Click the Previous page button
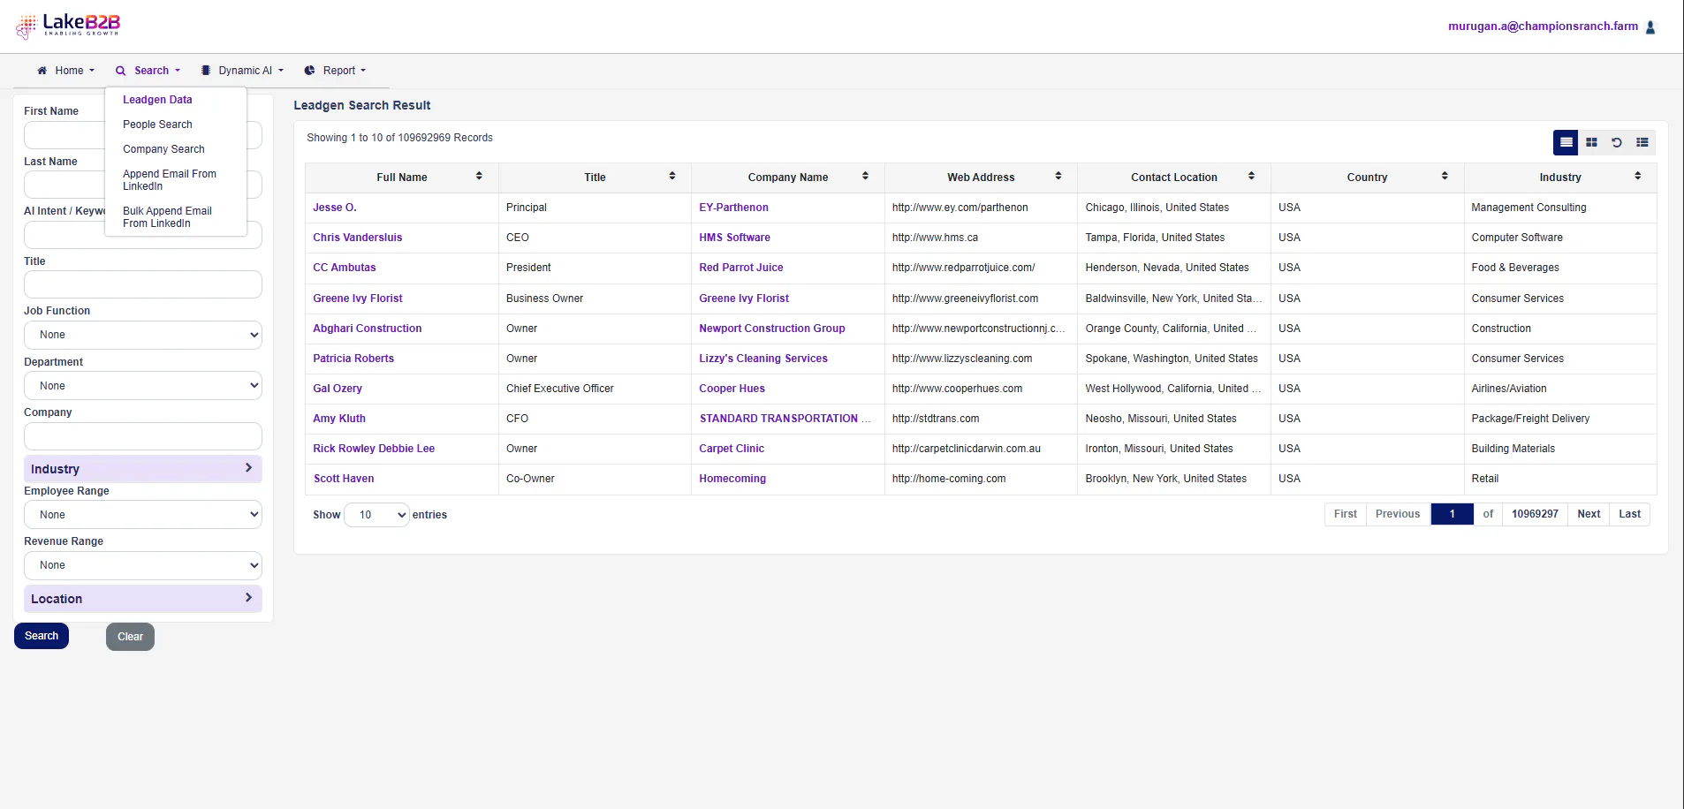Viewport: 1684px width, 809px height. click(x=1398, y=514)
